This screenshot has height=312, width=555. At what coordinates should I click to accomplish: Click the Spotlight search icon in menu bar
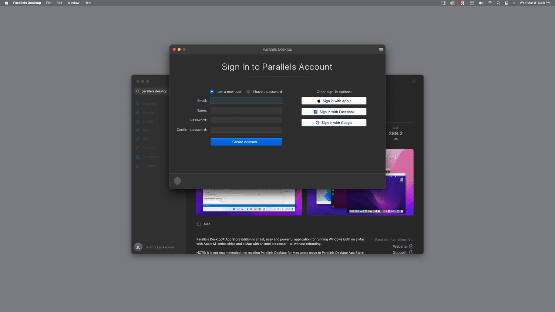[498, 3]
